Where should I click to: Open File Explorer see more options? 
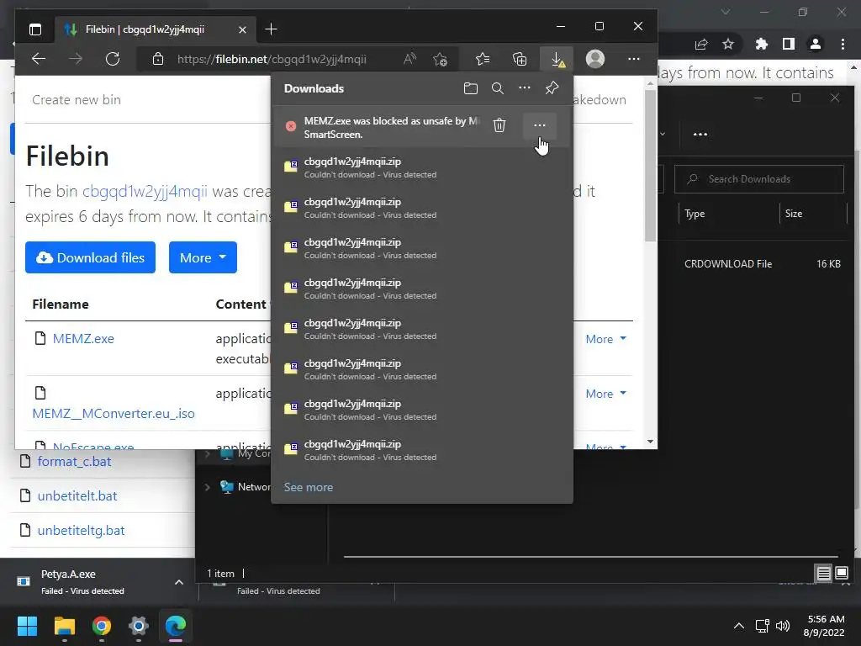pos(700,134)
